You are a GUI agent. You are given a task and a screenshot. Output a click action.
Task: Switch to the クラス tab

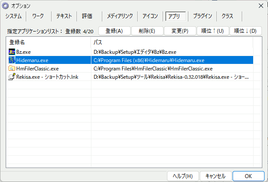click(227, 16)
